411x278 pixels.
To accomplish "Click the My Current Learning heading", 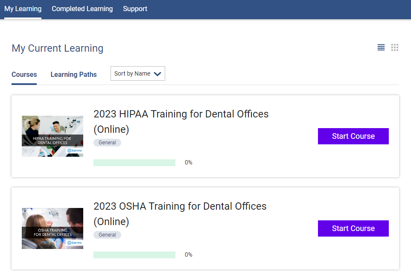I will [x=58, y=48].
